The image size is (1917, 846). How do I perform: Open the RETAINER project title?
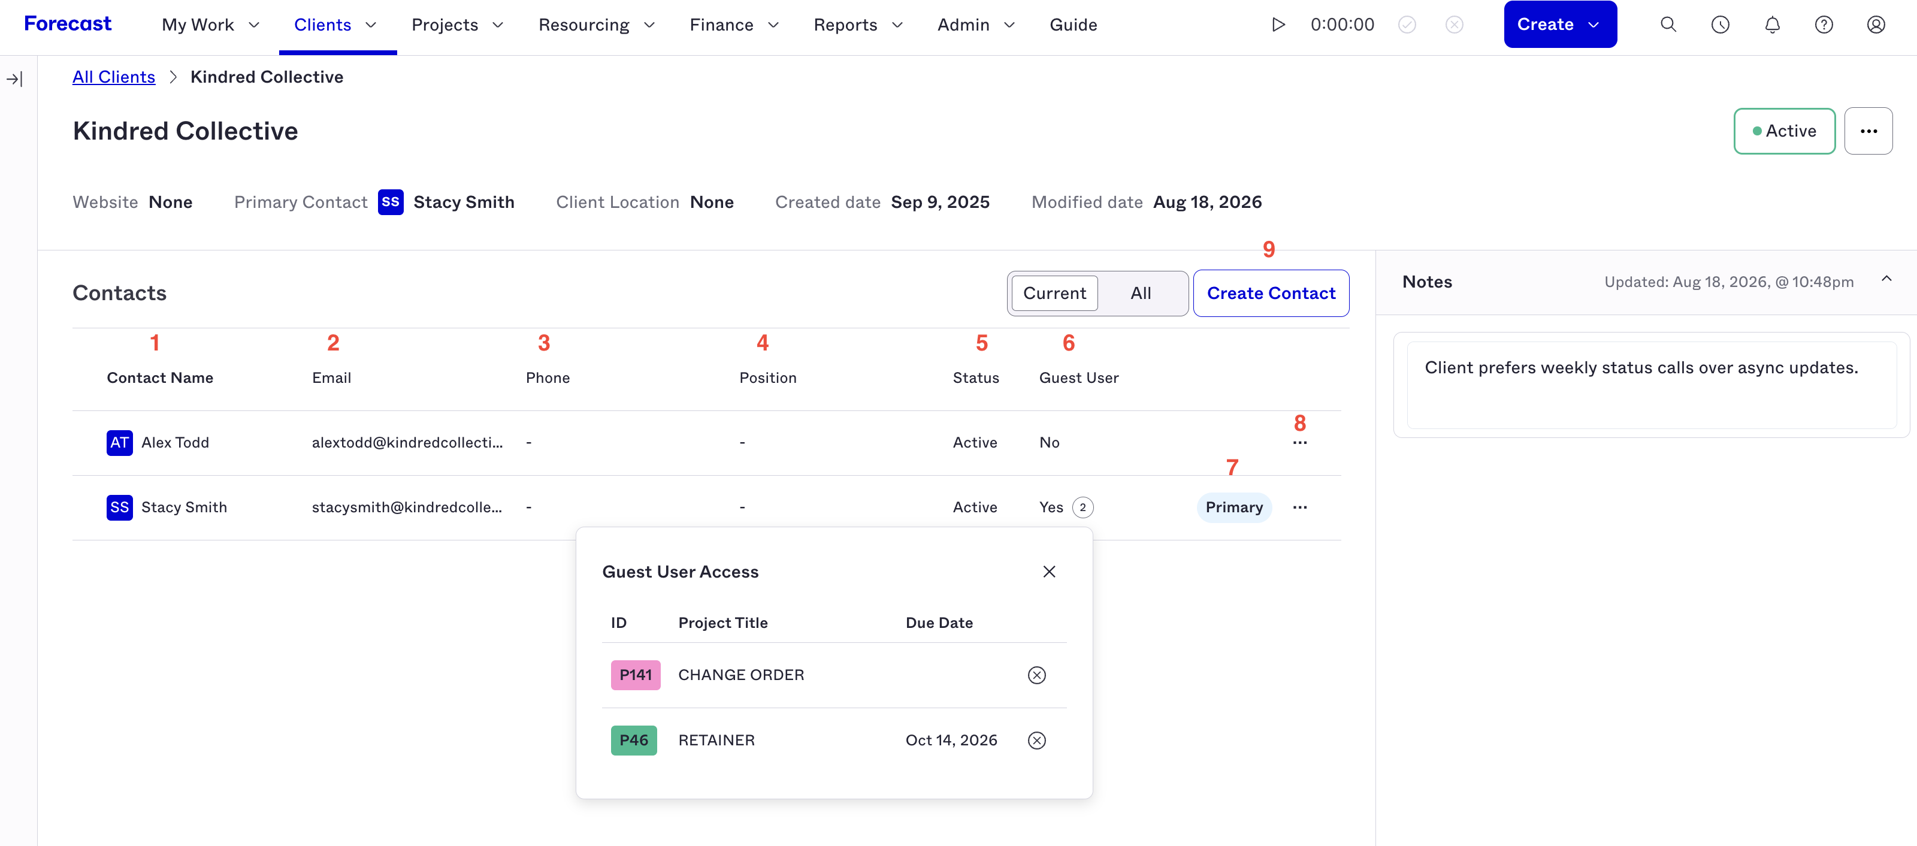coord(716,741)
